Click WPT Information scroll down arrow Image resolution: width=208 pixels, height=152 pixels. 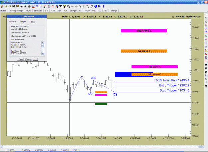coord(43,54)
